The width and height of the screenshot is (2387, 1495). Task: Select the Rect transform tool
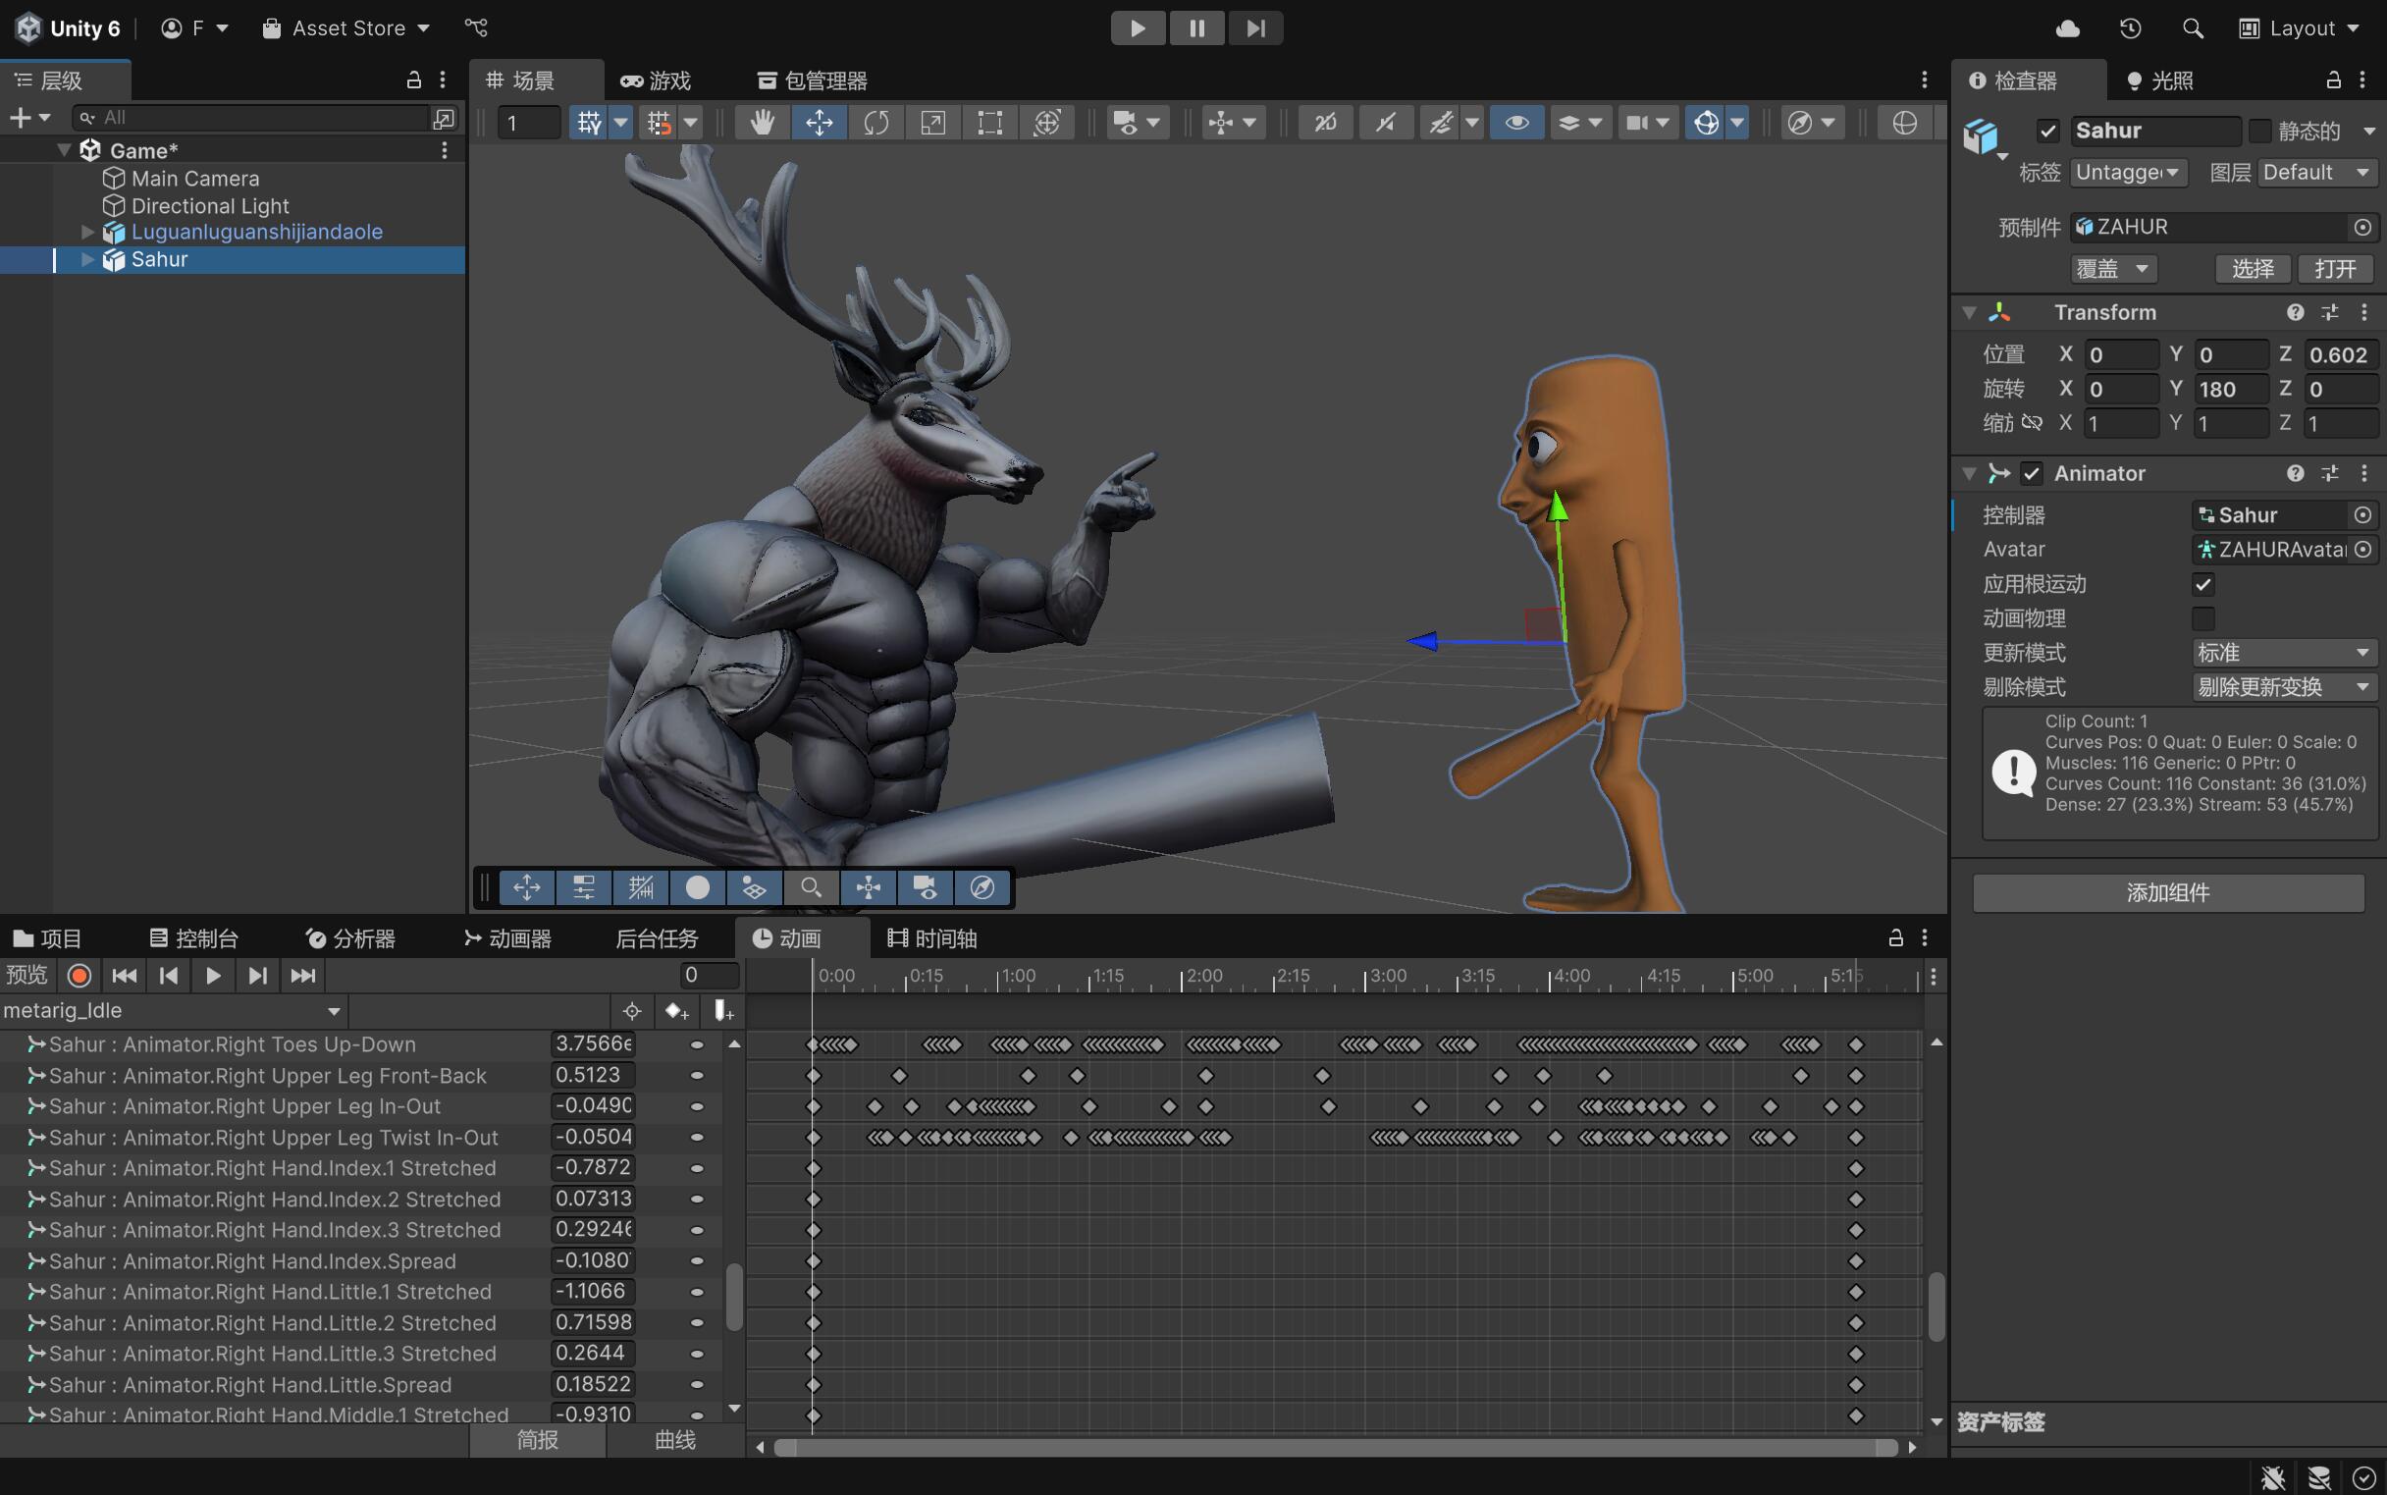click(x=989, y=123)
